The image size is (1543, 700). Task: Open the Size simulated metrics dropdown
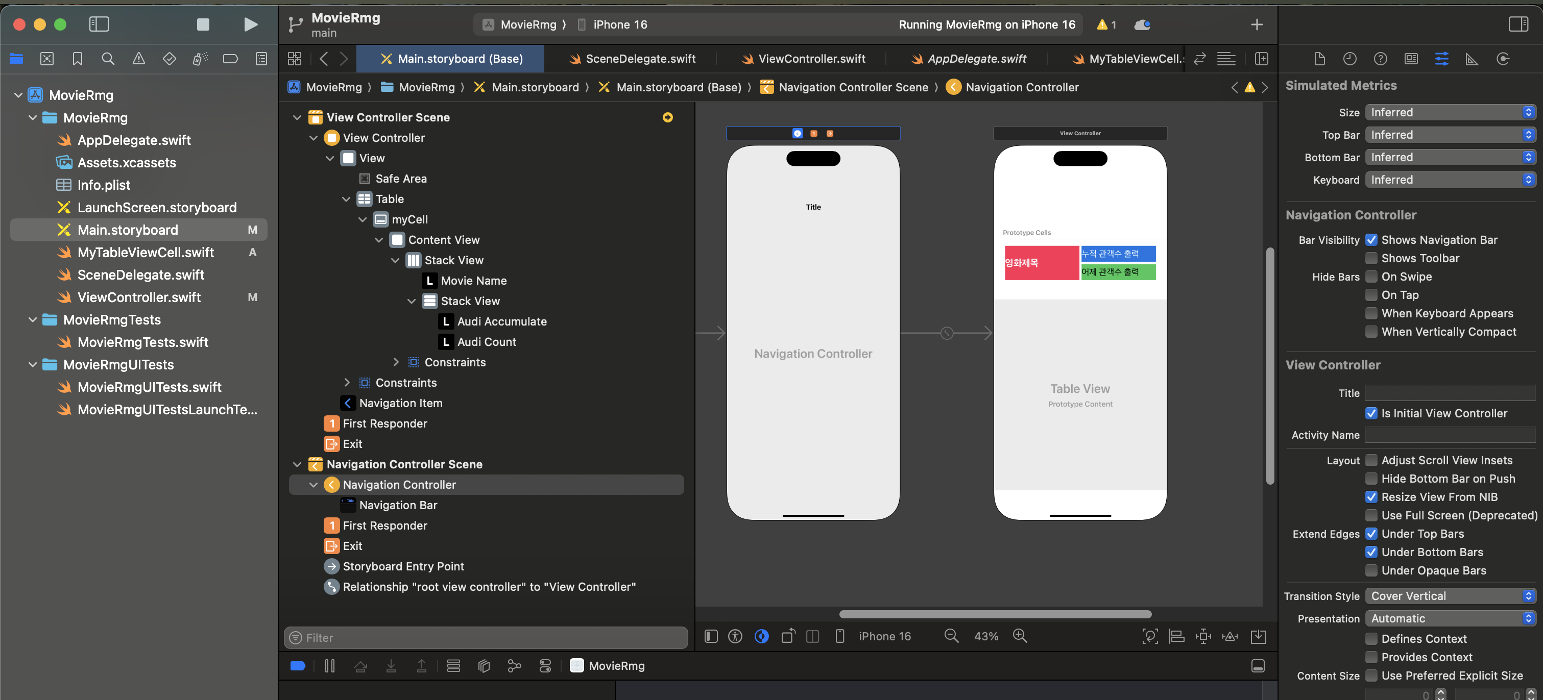coord(1451,112)
